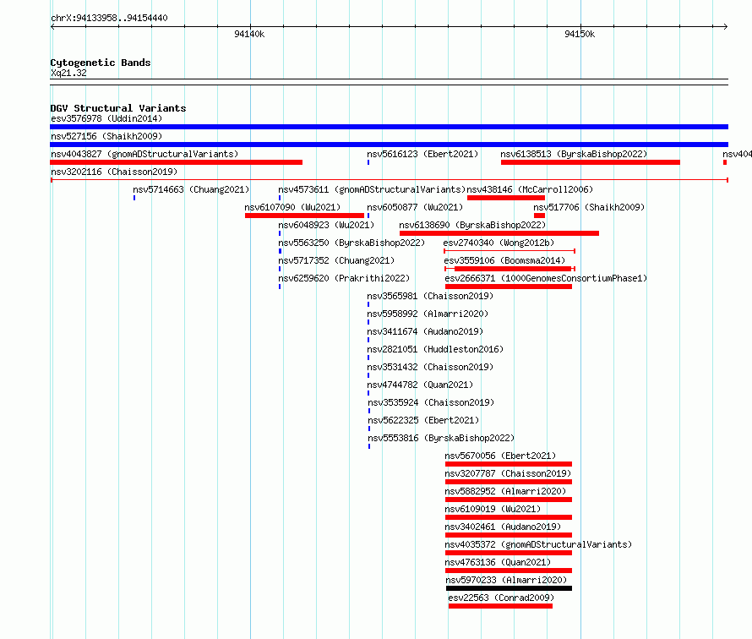Image resolution: width=752 pixels, height=639 pixels.
Task: Select nsv5958992 (Almarri2020) label
Action: coord(428,314)
